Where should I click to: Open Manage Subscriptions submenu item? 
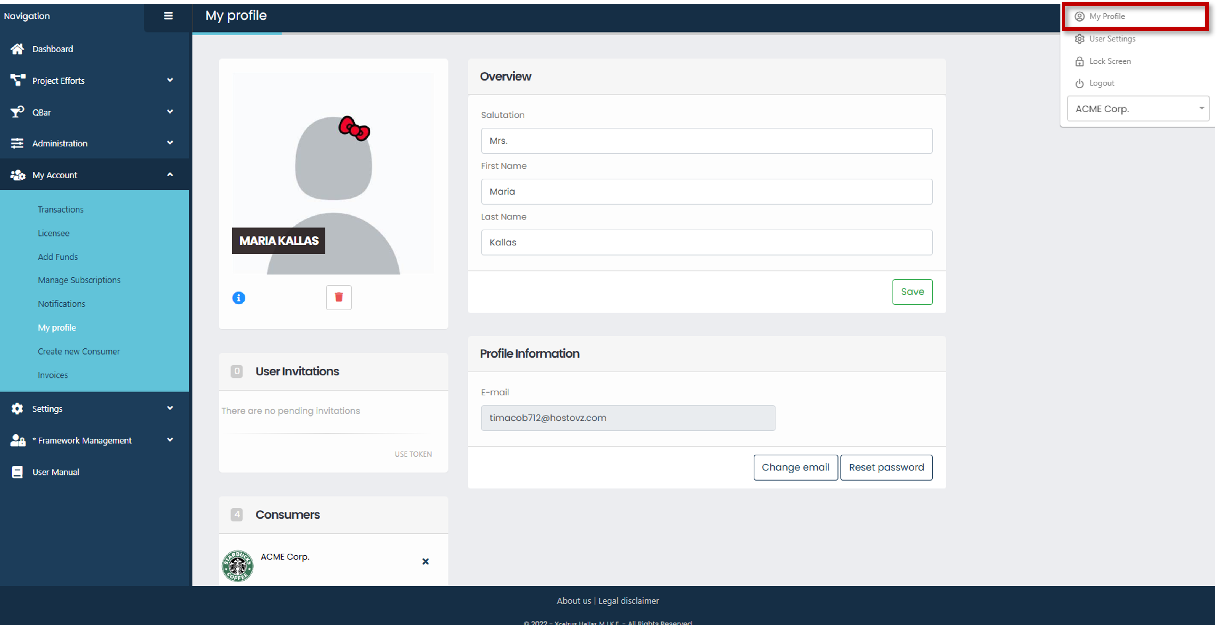(x=79, y=280)
